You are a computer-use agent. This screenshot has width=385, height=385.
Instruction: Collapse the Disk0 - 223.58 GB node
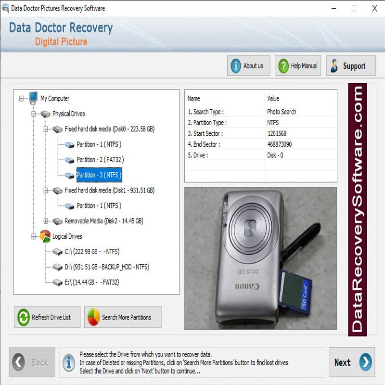click(46, 129)
